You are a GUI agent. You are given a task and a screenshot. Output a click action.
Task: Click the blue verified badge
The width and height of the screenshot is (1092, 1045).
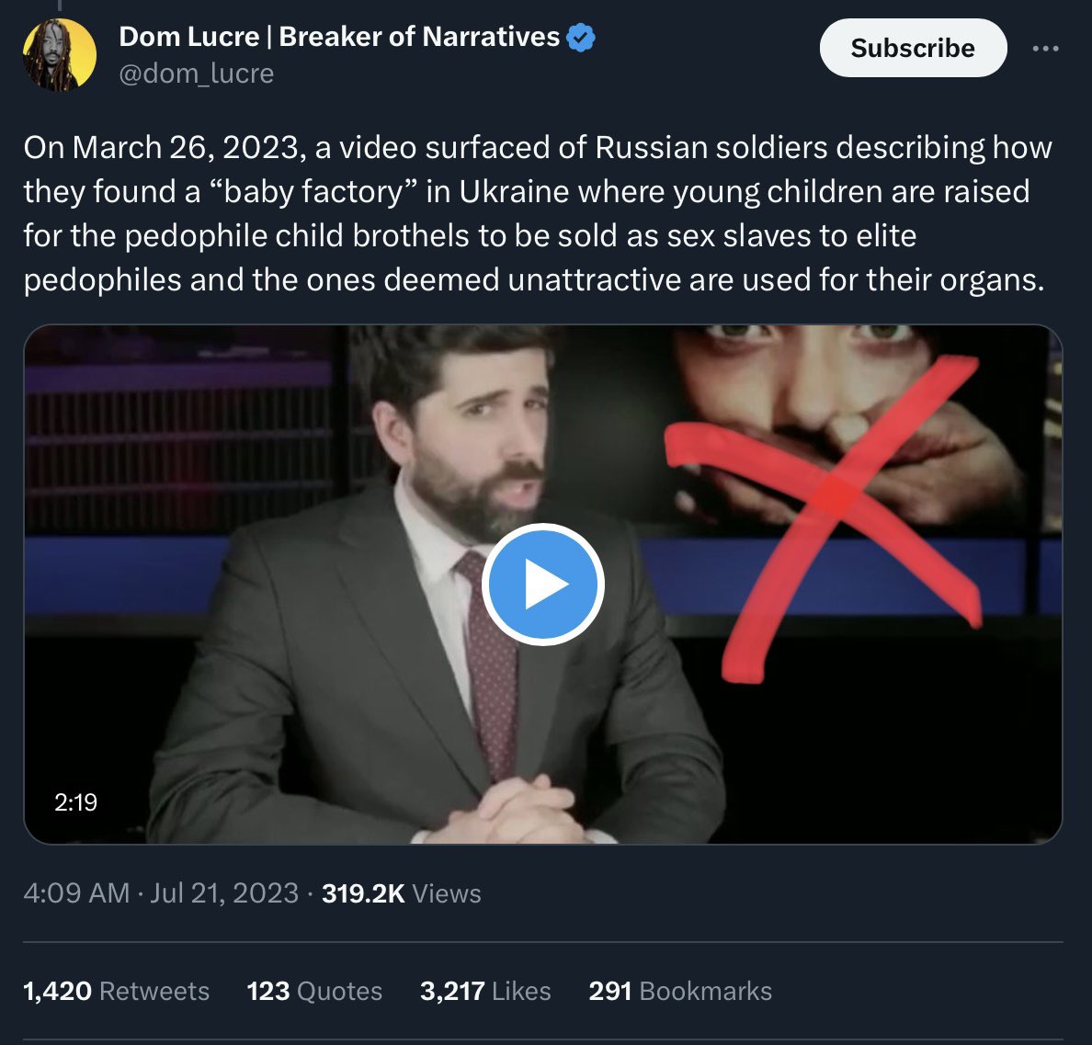(x=581, y=38)
